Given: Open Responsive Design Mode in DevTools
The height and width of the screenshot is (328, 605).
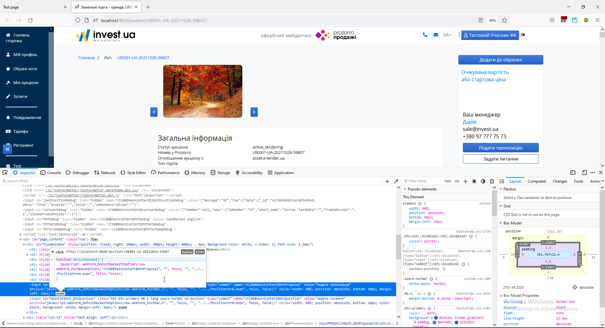Looking at the screenshot, I should (x=584, y=172).
